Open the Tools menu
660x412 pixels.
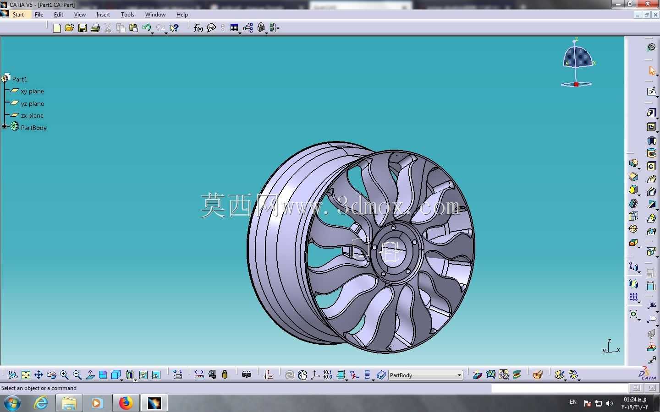click(127, 15)
